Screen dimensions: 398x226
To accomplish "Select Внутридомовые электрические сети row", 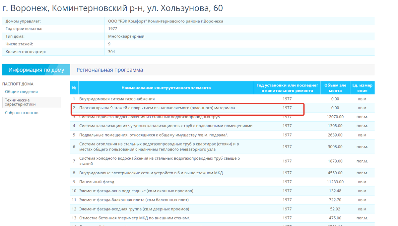I will click(x=223, y=173).
